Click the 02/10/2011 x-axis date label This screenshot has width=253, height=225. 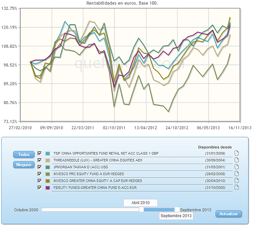coord(114,128)
